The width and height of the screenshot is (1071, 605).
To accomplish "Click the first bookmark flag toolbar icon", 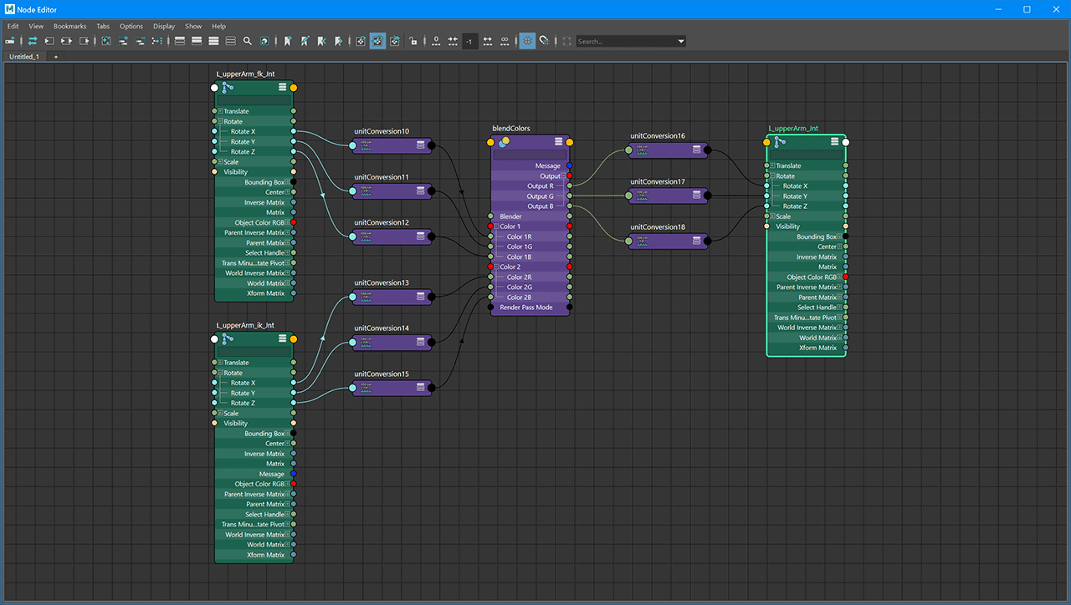I will 288,41.
